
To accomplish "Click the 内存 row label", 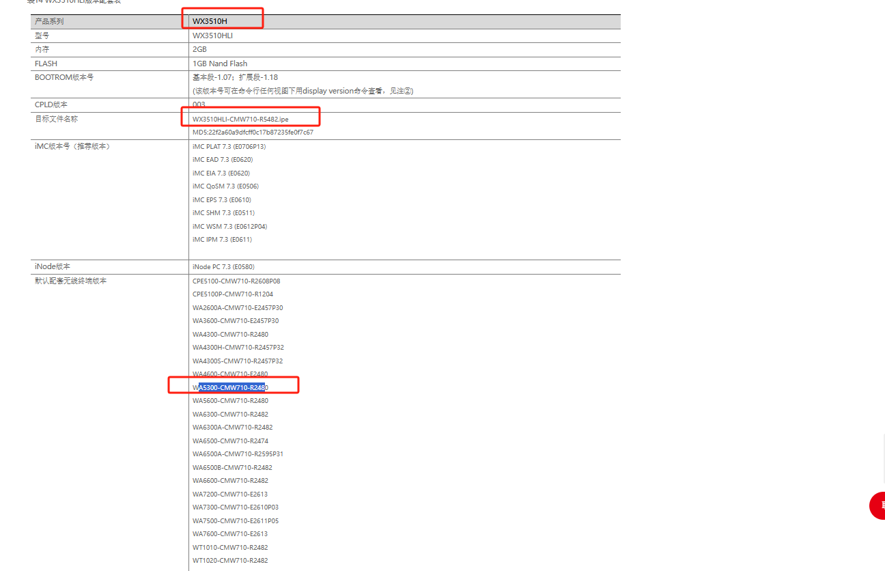I will 42,50.
